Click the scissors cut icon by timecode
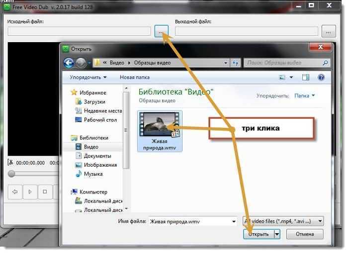Viewport: 348px width, 253px height. tap(10, 162)
